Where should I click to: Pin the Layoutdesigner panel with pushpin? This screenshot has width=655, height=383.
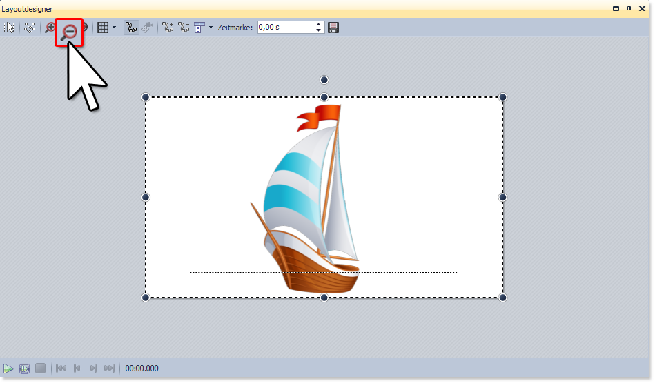point(629,8)
